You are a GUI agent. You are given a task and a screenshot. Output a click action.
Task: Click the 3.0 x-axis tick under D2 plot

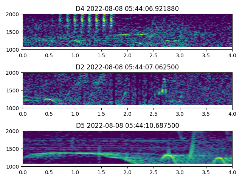(x=180, y=114)
